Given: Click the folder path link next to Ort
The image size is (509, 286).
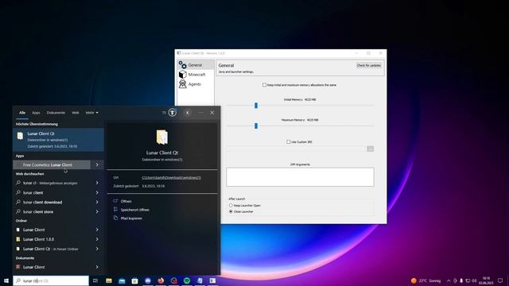Looking at the screenshot, I should click(172, 178).
